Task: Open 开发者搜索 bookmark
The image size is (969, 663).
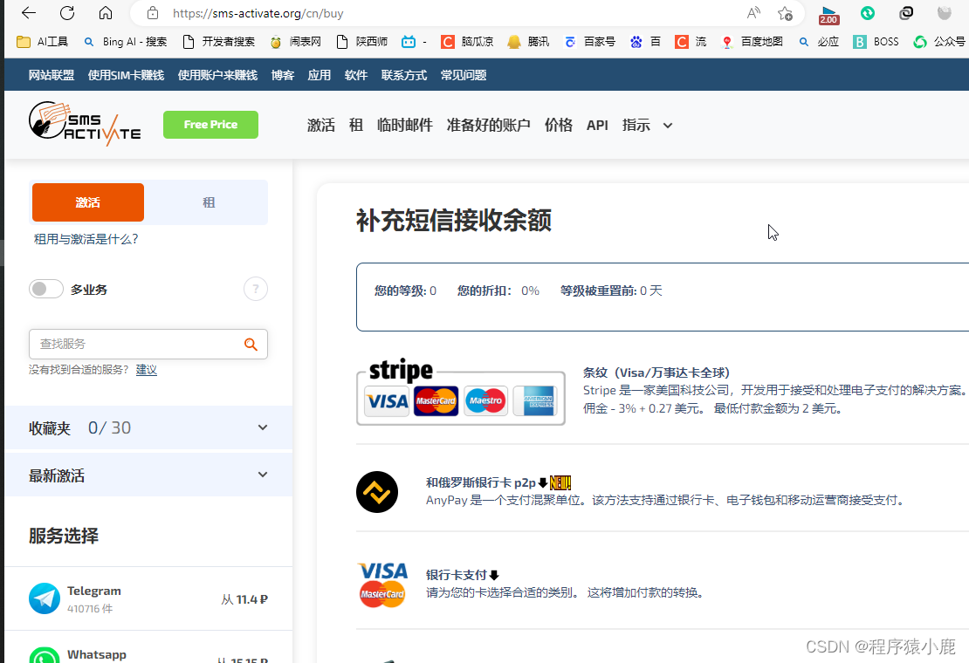Action: point(219,41)
